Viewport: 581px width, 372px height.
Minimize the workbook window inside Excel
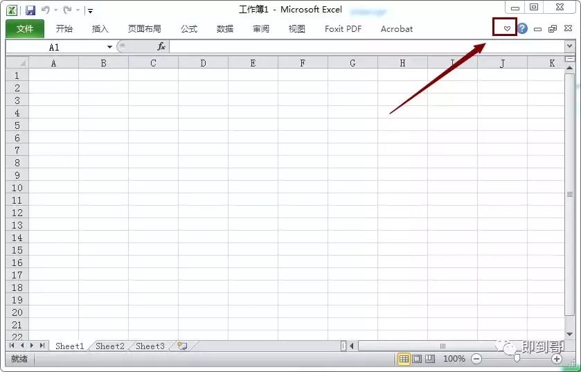[x=537, y=29]
